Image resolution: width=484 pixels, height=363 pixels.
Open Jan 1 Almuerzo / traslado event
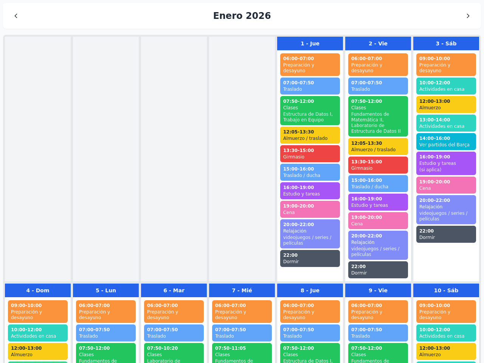click(310, 135)
